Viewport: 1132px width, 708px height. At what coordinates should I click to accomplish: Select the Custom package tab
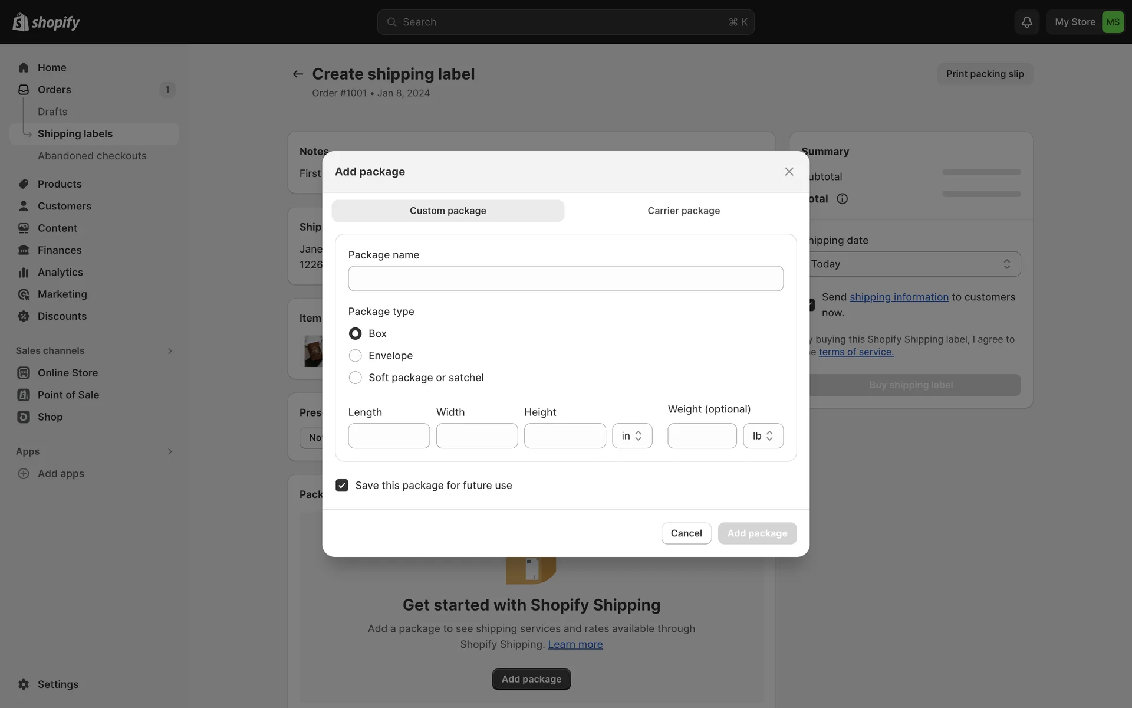tap(447, 211)
